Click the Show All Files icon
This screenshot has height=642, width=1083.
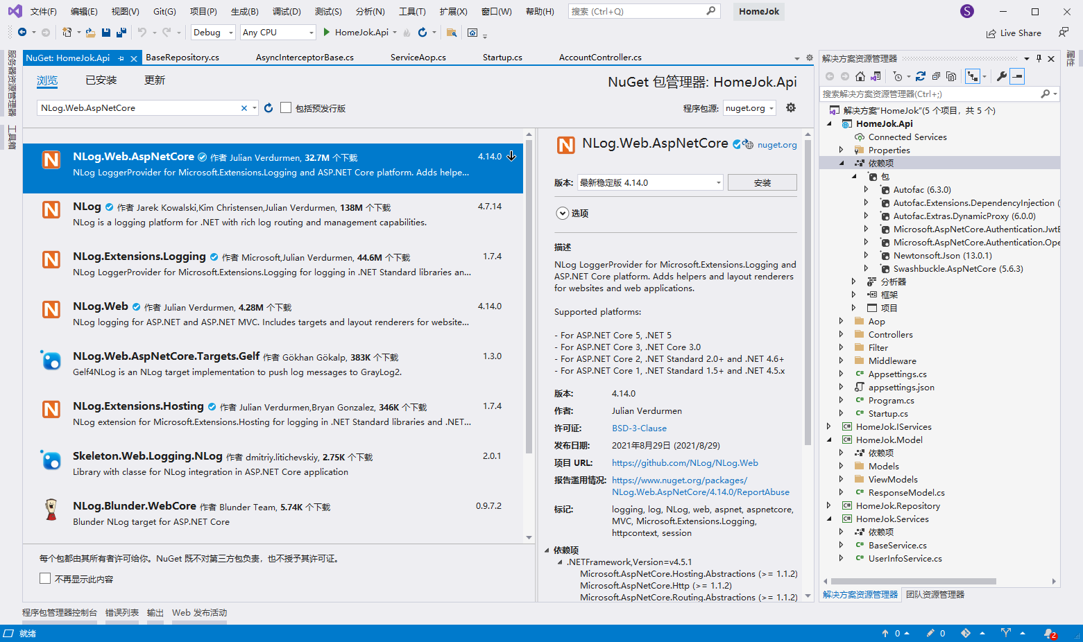tap(951, 76)
